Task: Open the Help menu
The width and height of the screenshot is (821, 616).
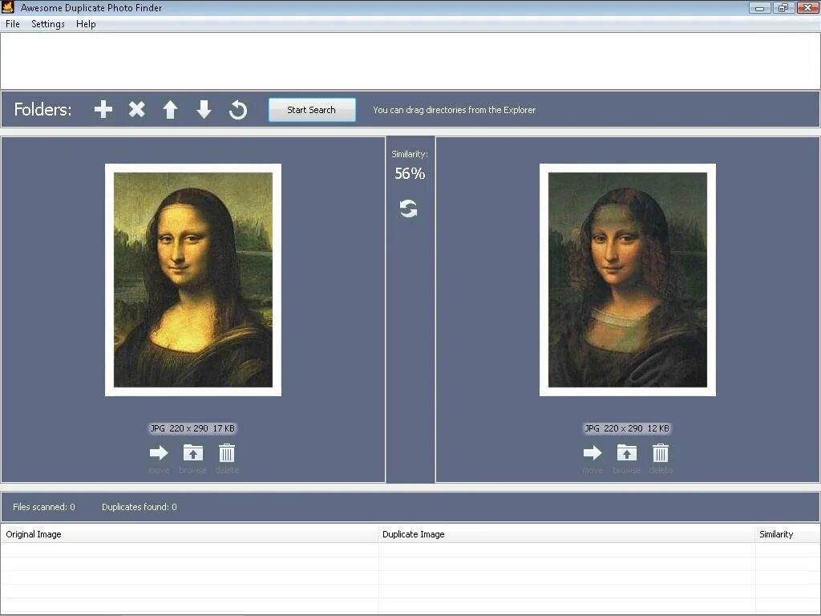Action: click(x=86, y=24)
